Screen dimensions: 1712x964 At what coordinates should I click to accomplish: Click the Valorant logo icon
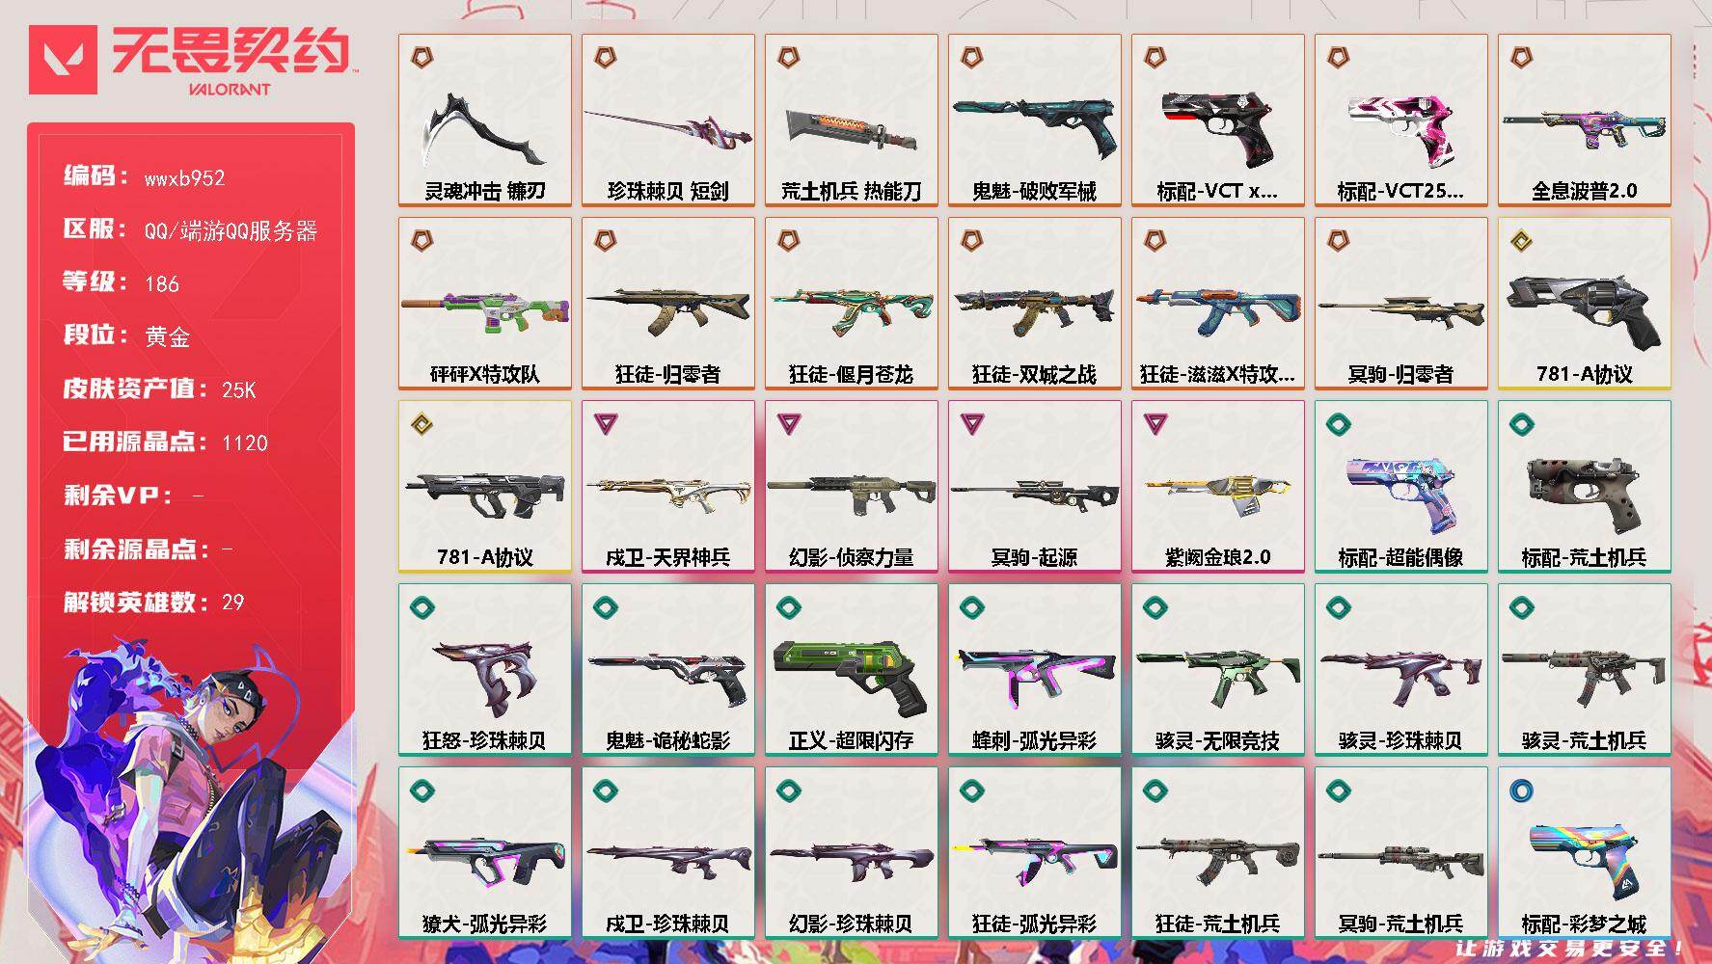63,60
